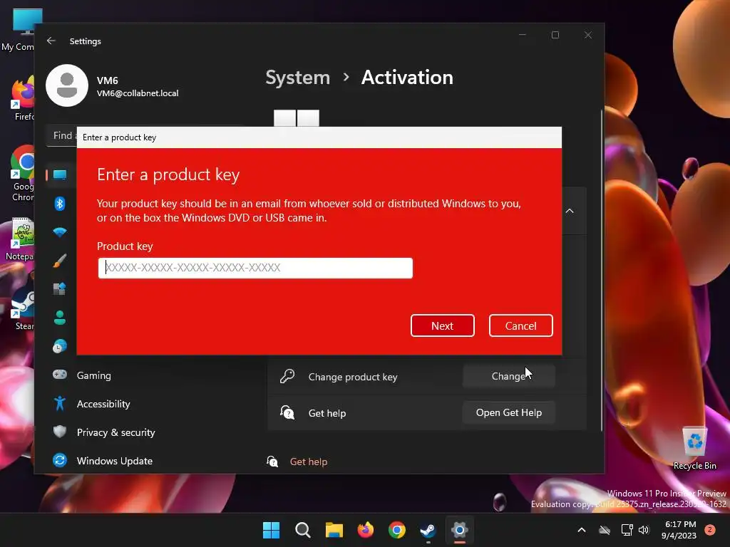The height and width of the screenshot is (547, 730).
Task: Open Get Help button
Action: coord(508,412)
